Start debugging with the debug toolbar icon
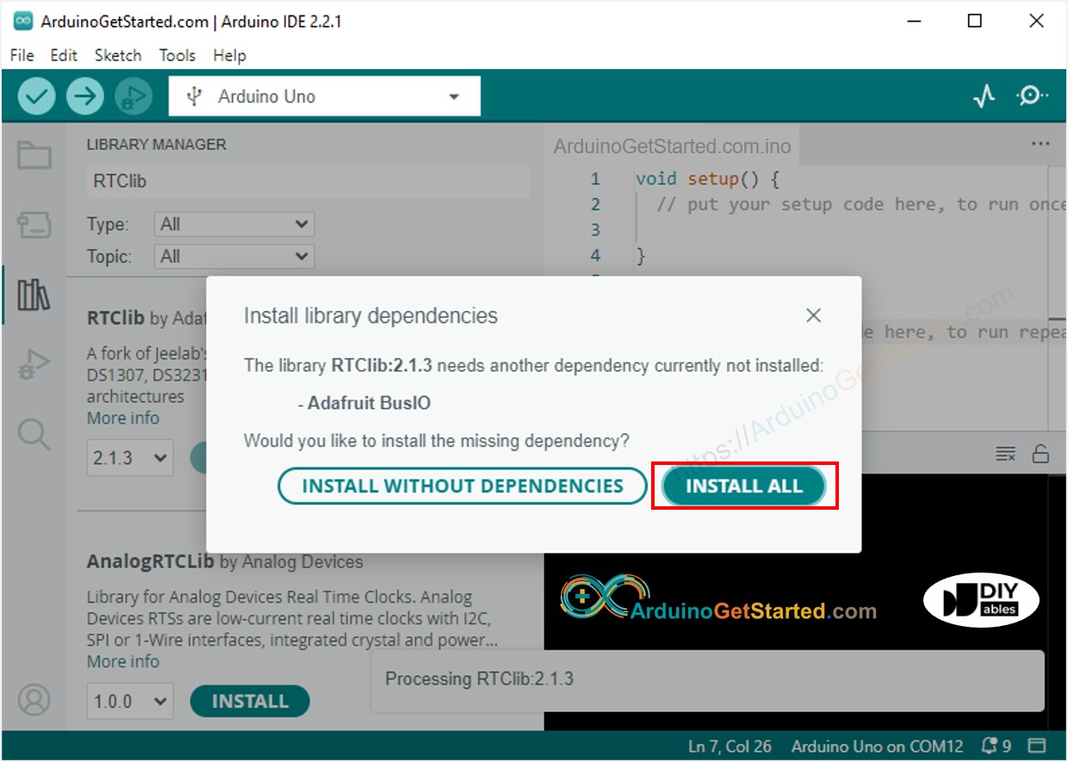The image size is (1068, 762). (x=133, y=96)
